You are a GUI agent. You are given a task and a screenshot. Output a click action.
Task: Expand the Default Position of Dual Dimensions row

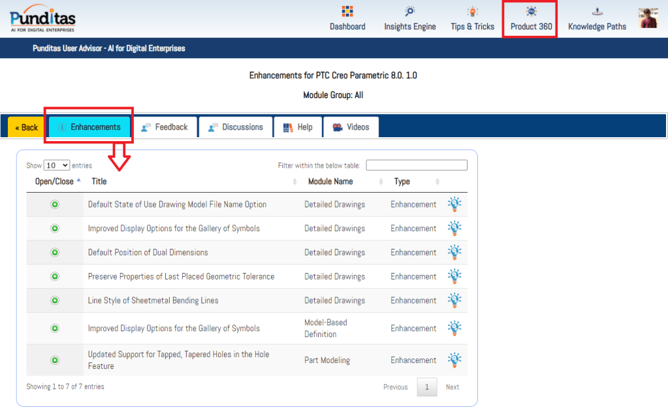(x=55, y=252)
